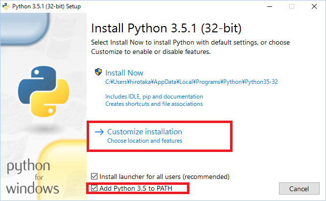
Task: Click "Includes IDLE, pip and documentation" text
Action: 154,97
